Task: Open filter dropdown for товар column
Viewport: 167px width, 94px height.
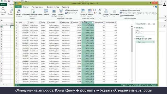Action: pyautogui.click(x=47, y=22)
